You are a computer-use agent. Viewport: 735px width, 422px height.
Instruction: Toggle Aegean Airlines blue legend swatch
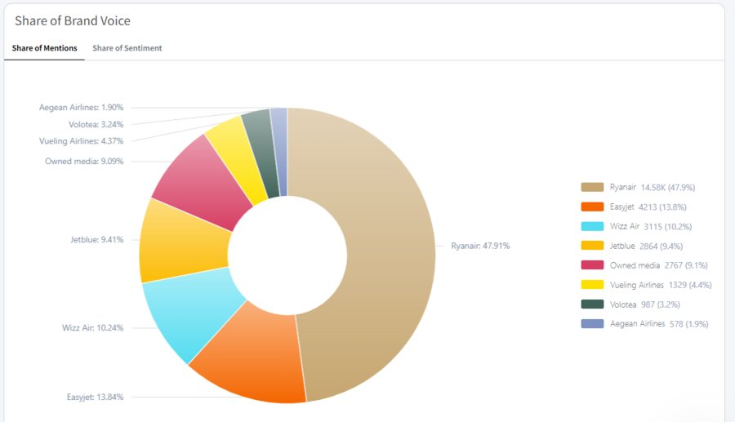592,324
